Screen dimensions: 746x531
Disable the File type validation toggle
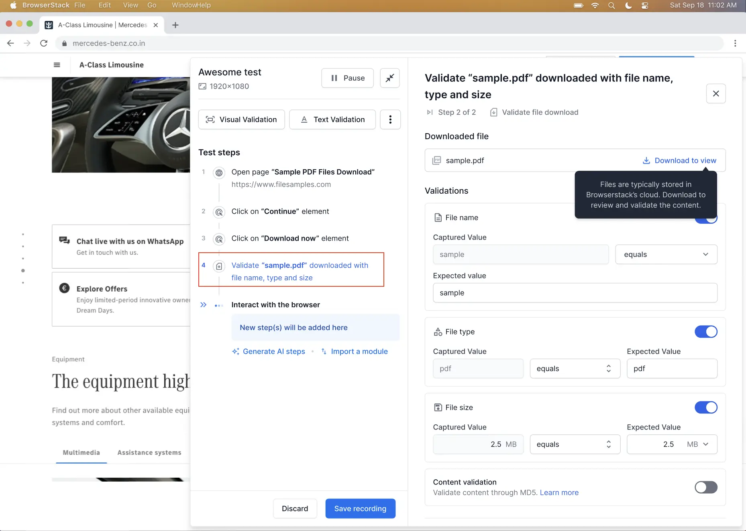pos(705,332)
